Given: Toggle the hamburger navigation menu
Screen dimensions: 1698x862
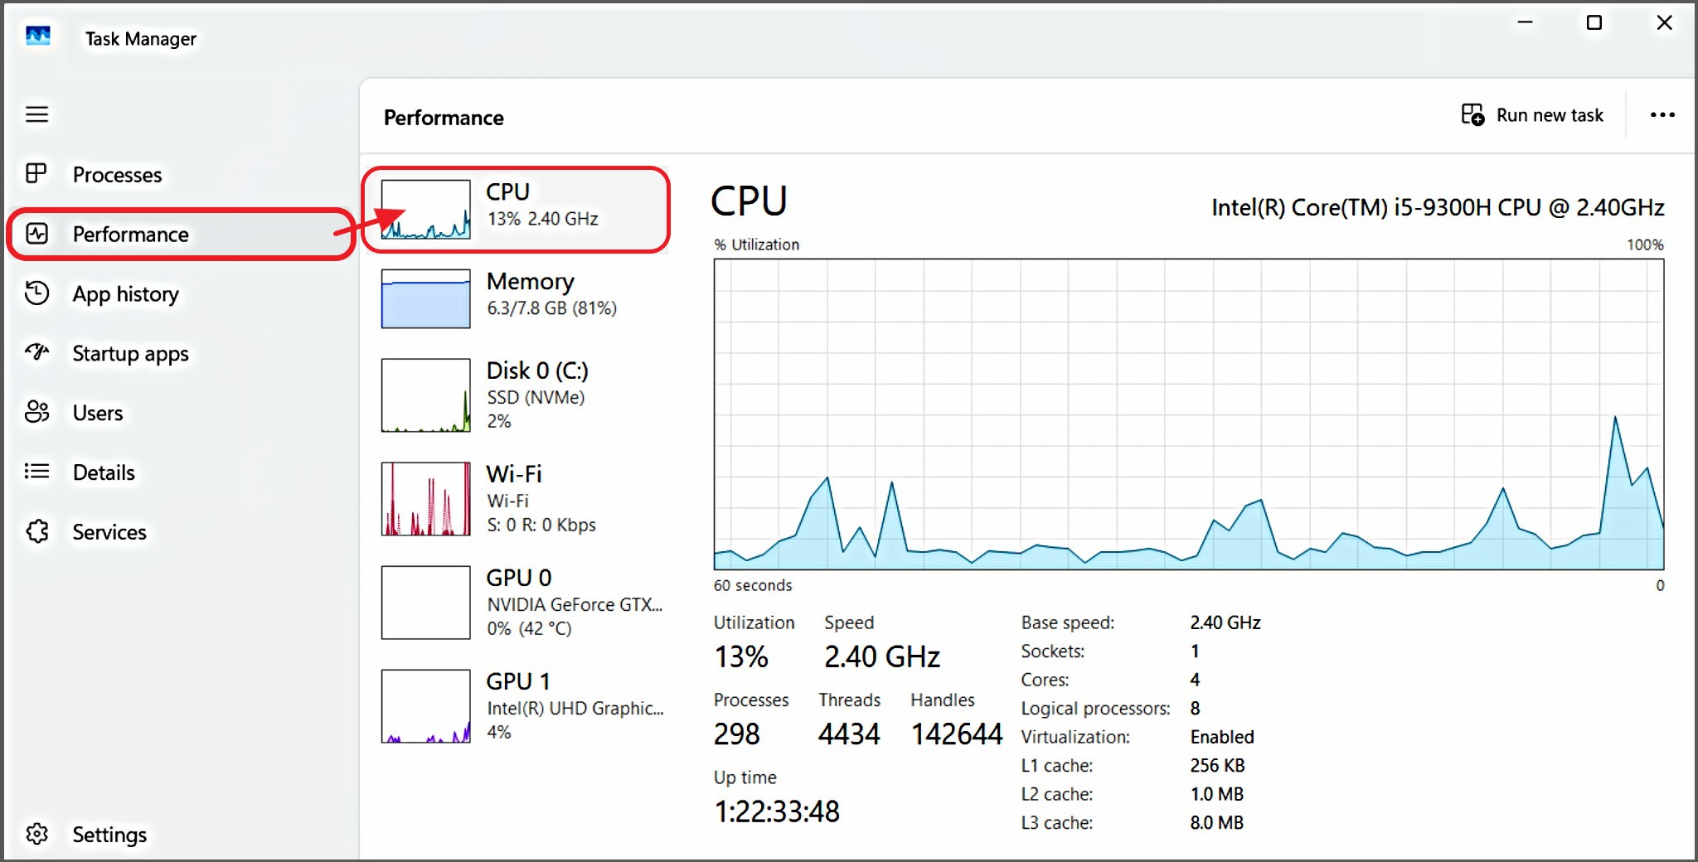Looking at the screenshot, I should pos(36,114).
